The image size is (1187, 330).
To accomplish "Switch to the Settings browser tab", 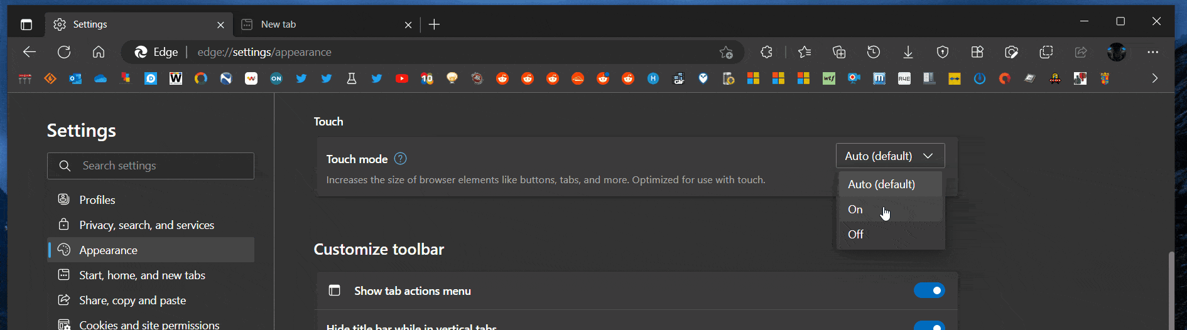I will pyautogui.click(x=138, y=24).
